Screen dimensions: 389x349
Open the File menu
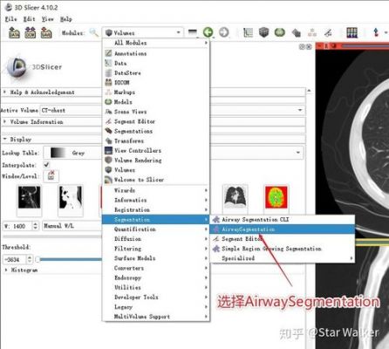pyautogui.click(x=11, y=19)
